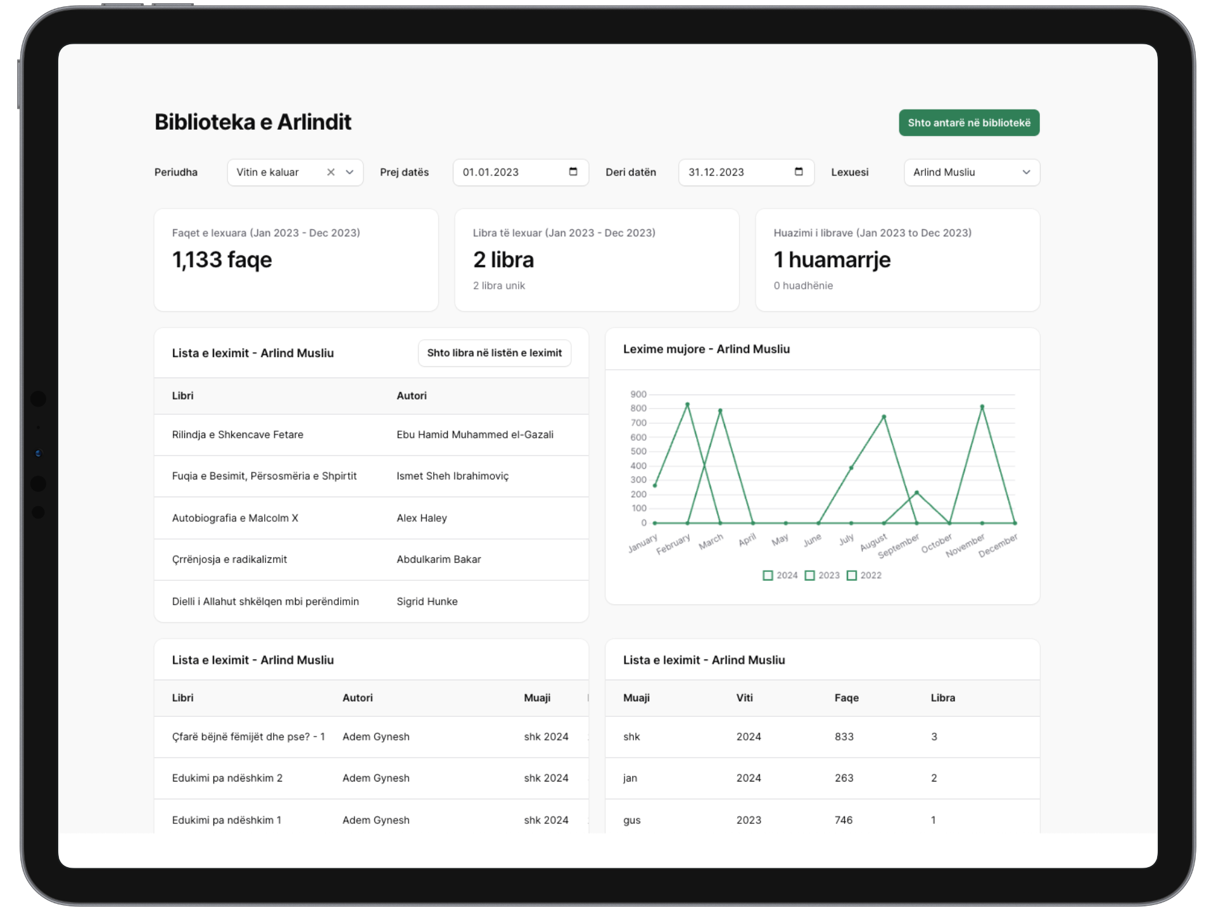Screen dimensions: 1216x912
Task: Toggle the 2024 legend series
Action: coord(780,575)
